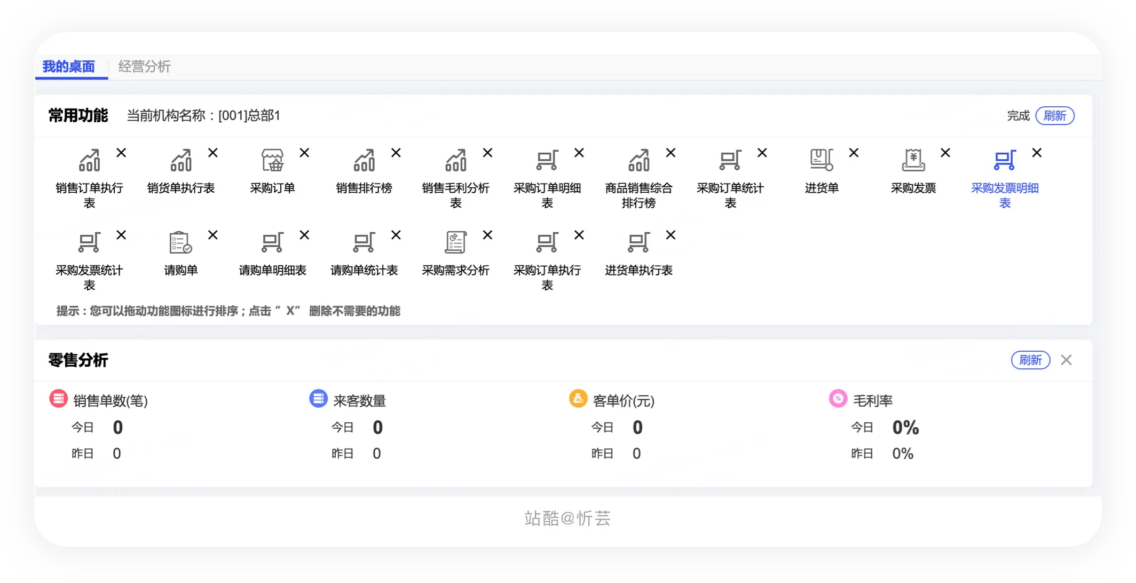Open the 请购单明细表 cart icon
Screen dimensions: 1136x583
pos(272,242)
